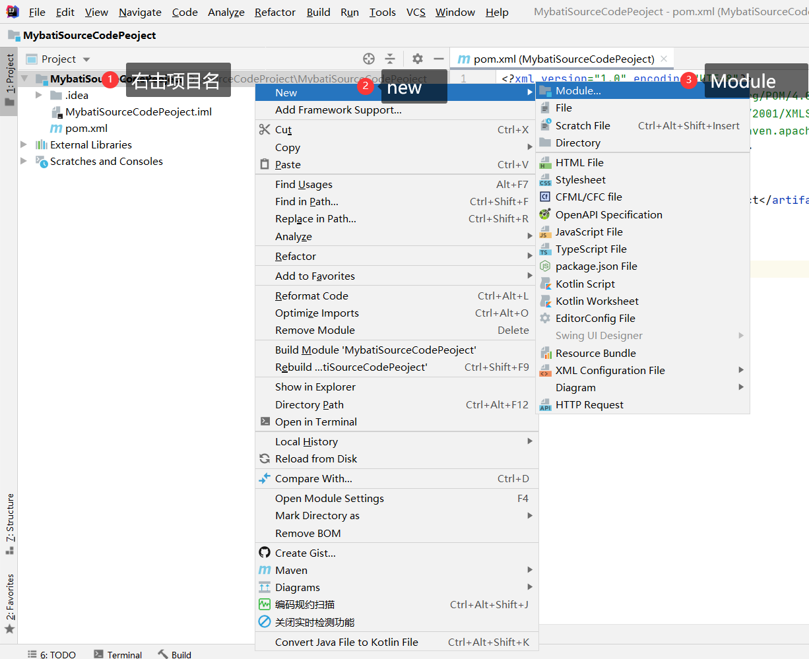Select Replace in Path...
The image size is (809, 659).
(x=396, y=219)
